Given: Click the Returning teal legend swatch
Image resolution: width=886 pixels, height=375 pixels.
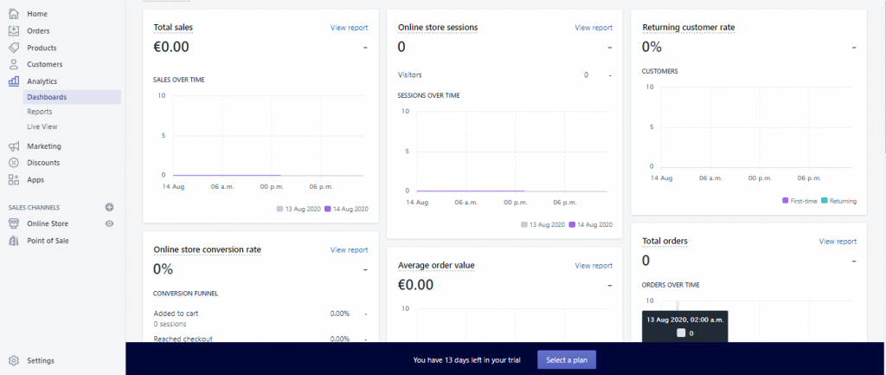Looking at the screenshot, I should click(824, 201).
